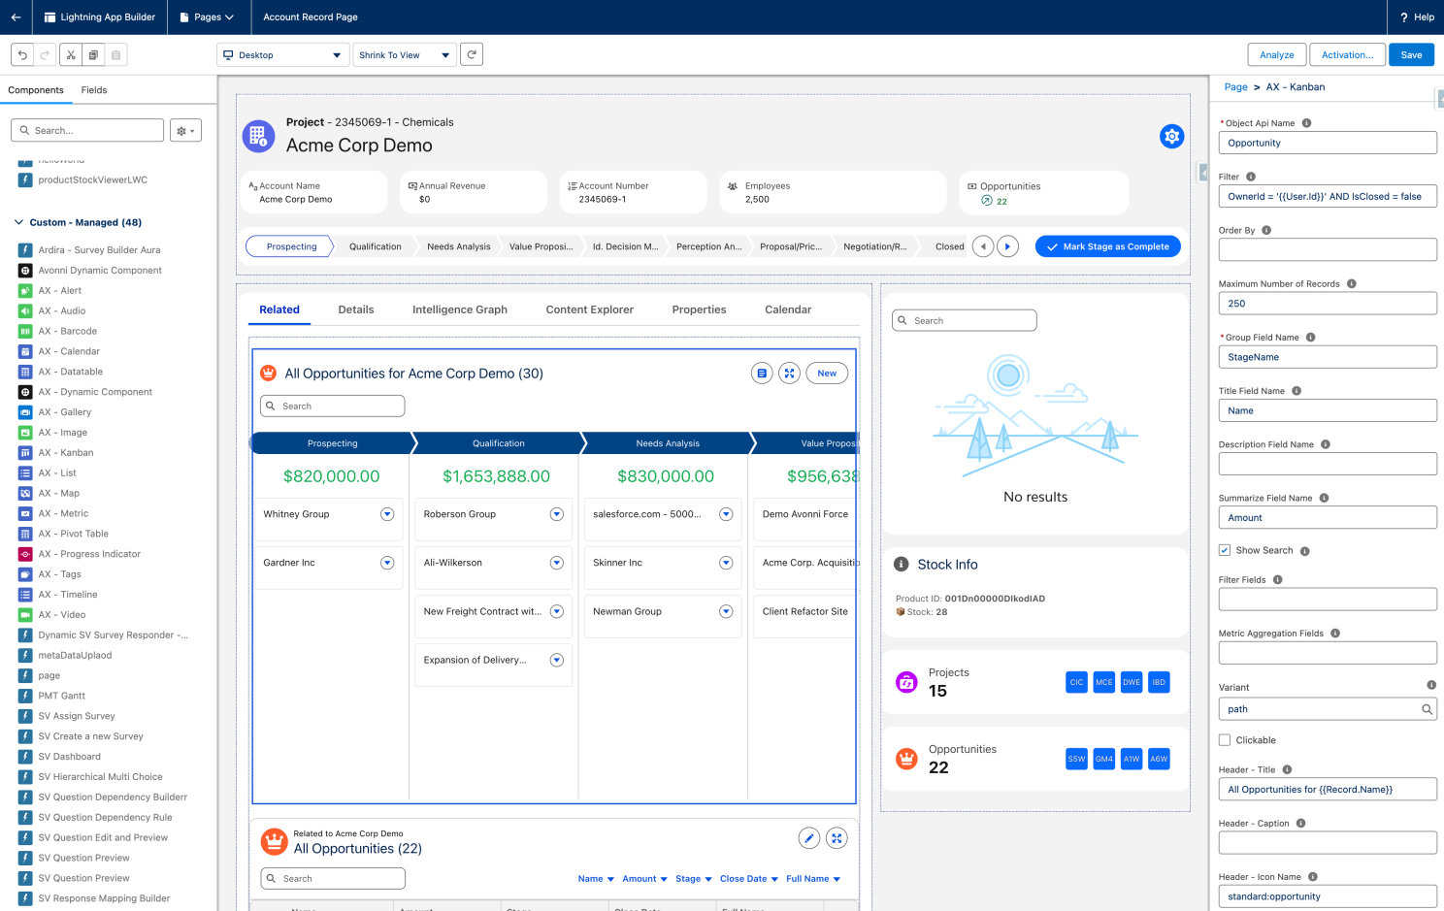1444x911 pixels.
Task: Click the Save button
Action: pyautogui.click(x=1411, y=55)
